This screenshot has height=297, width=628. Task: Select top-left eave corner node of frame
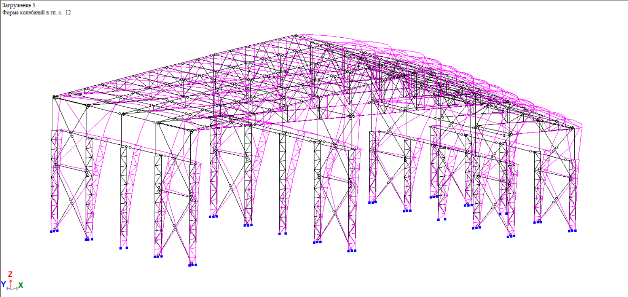pyautogui.click(x=54, y=97)
